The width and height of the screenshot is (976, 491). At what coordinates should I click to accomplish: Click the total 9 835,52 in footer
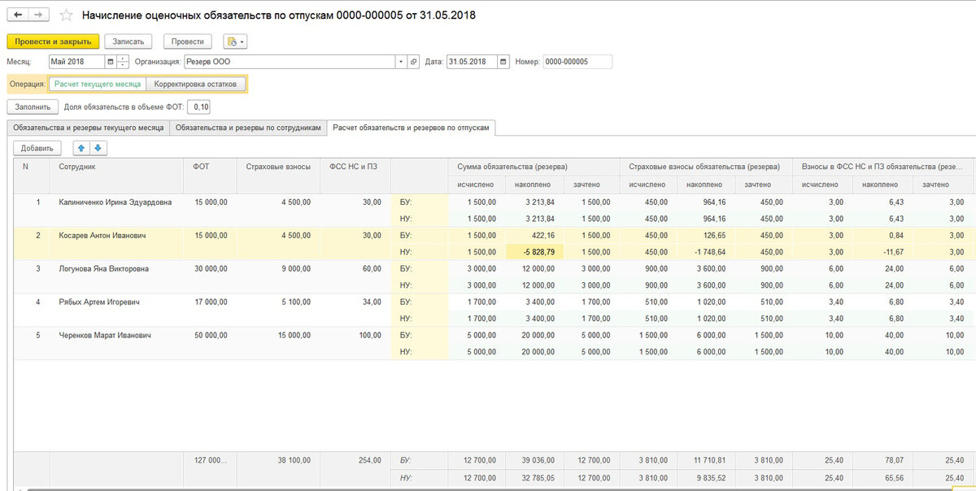tap(706, 477)
